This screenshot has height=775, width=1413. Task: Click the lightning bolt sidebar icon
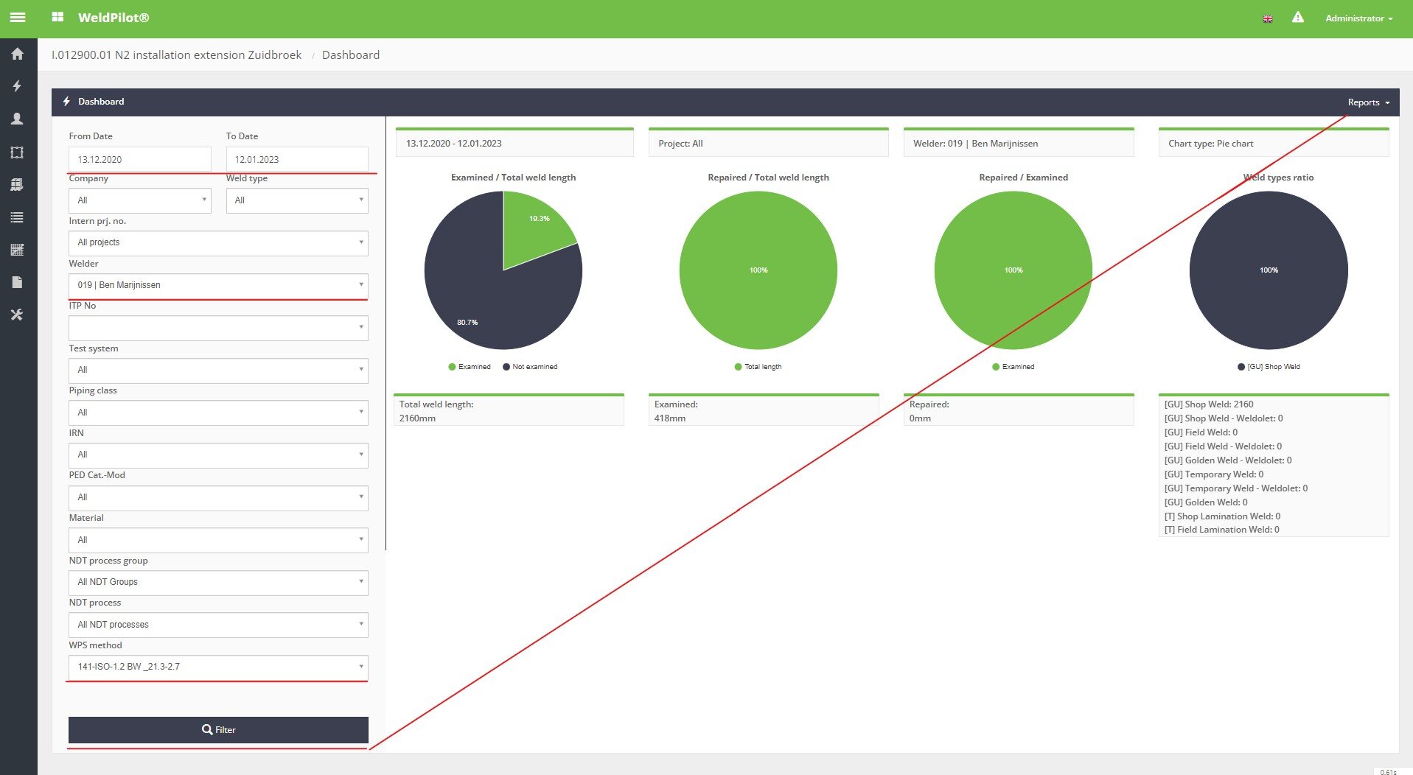17,86
